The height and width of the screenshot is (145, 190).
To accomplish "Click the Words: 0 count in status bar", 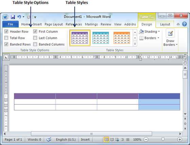I will pos(34,140).
